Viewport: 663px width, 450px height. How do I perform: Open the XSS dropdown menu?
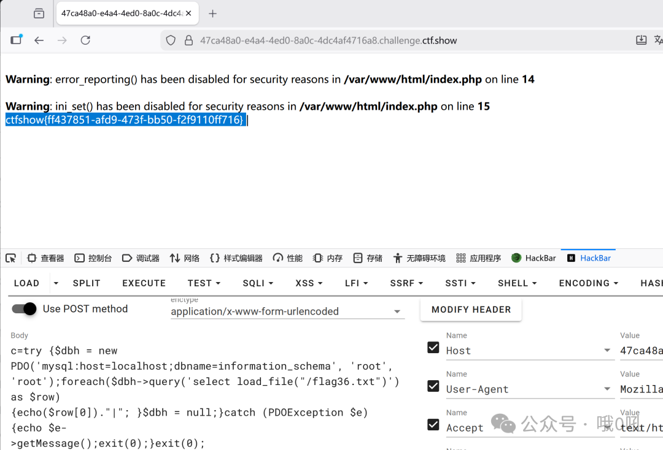309,283
